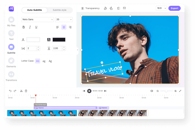Image resolution: width=195 pixels, height=130 pixels.
Task: Undo the last action
Action: click(x=10, y=91)
